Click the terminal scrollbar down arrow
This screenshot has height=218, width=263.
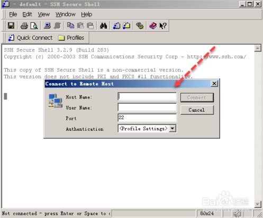258,204
